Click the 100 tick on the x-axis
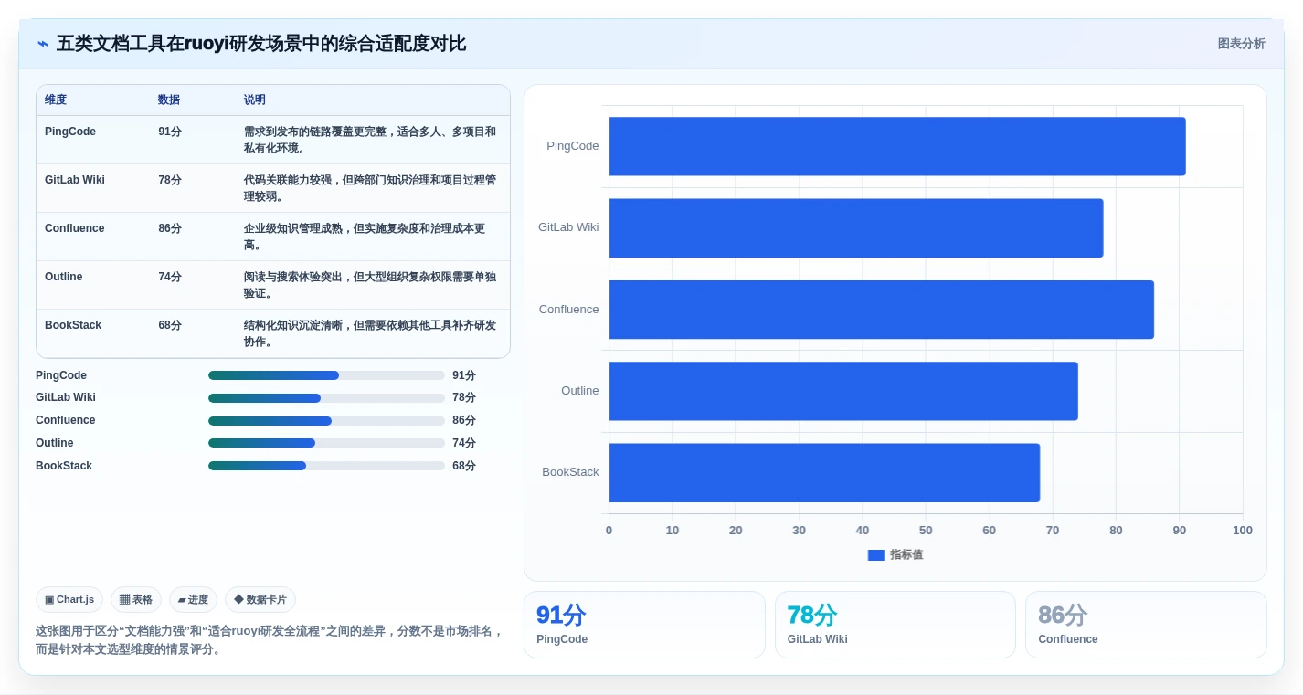Screen dimensions: 1303x695 1243,531
